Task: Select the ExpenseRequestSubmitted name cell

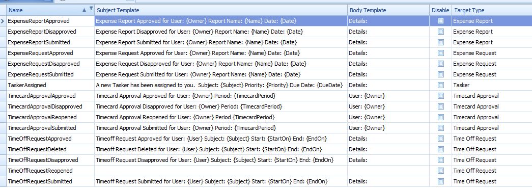Action: [50, 74]
